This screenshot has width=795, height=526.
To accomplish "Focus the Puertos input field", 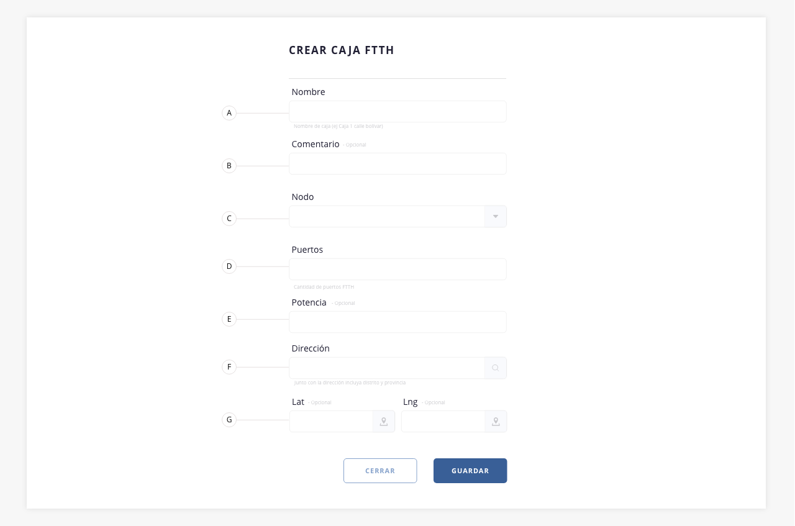I will point(397,270).
